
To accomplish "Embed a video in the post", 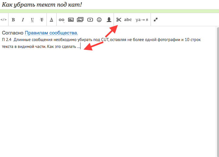I will pyautogui.click(x=90, y=20).
